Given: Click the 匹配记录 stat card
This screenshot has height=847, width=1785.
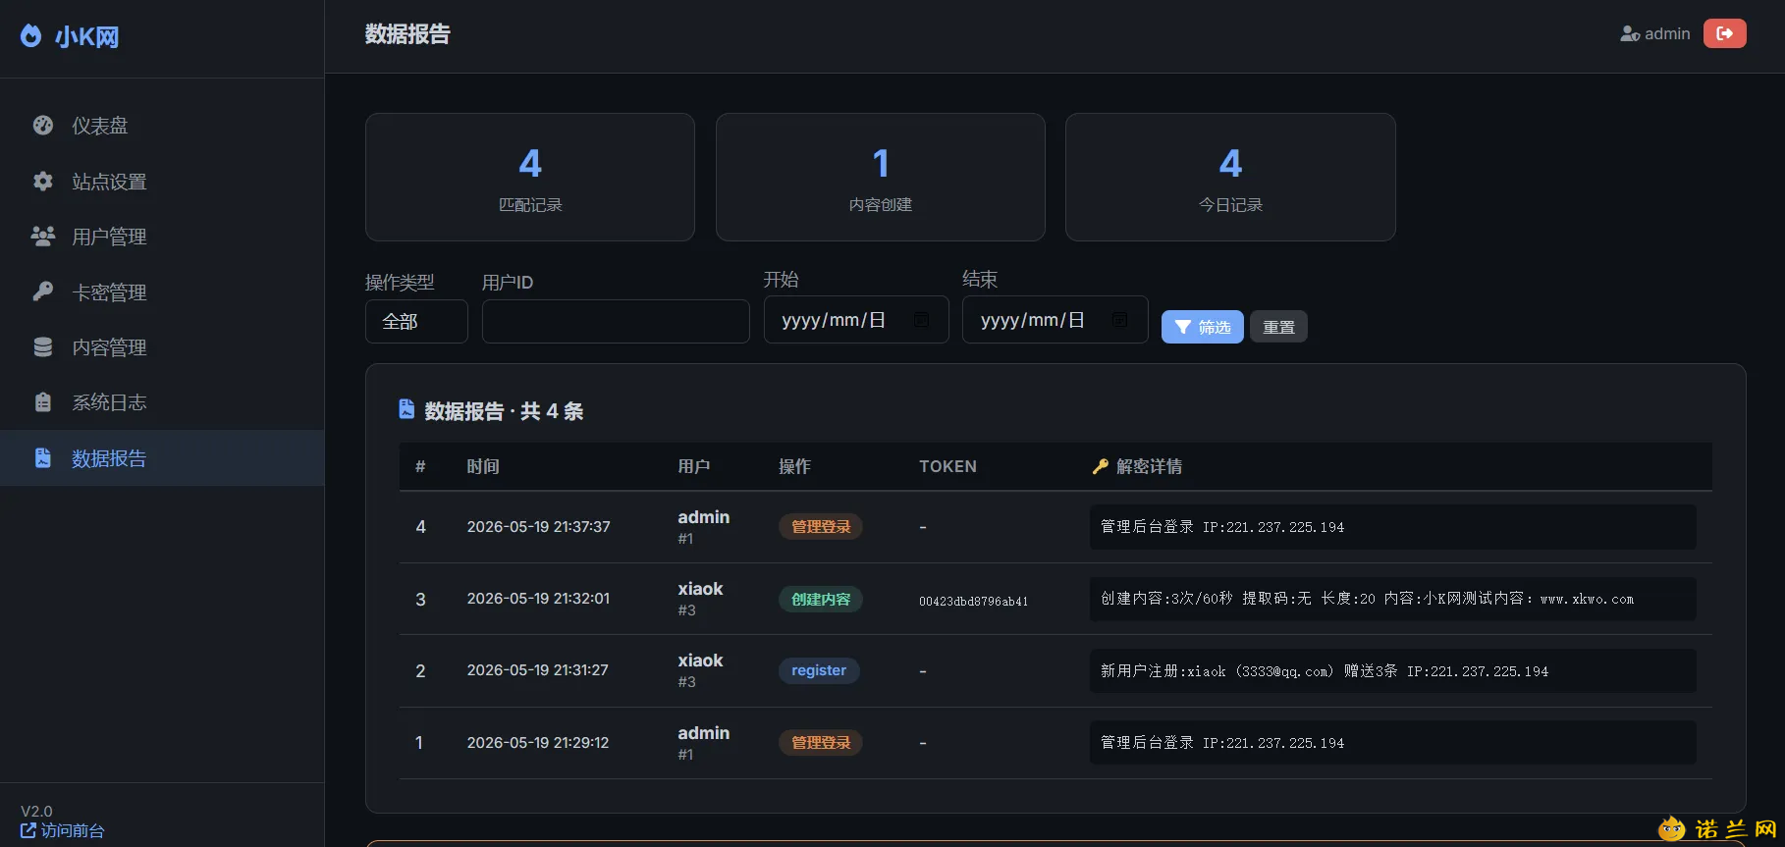Looking at the screenshot, I should coord(530,178).
